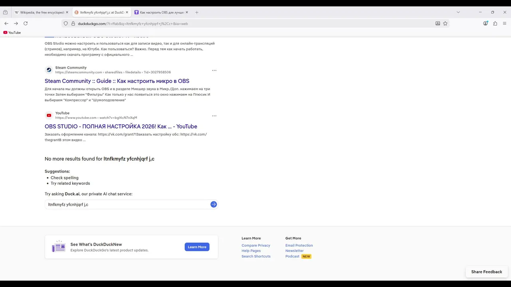Close the 'Как настроить OBS' tab
Screen dimensions: 511x287
tap(187, 12)
